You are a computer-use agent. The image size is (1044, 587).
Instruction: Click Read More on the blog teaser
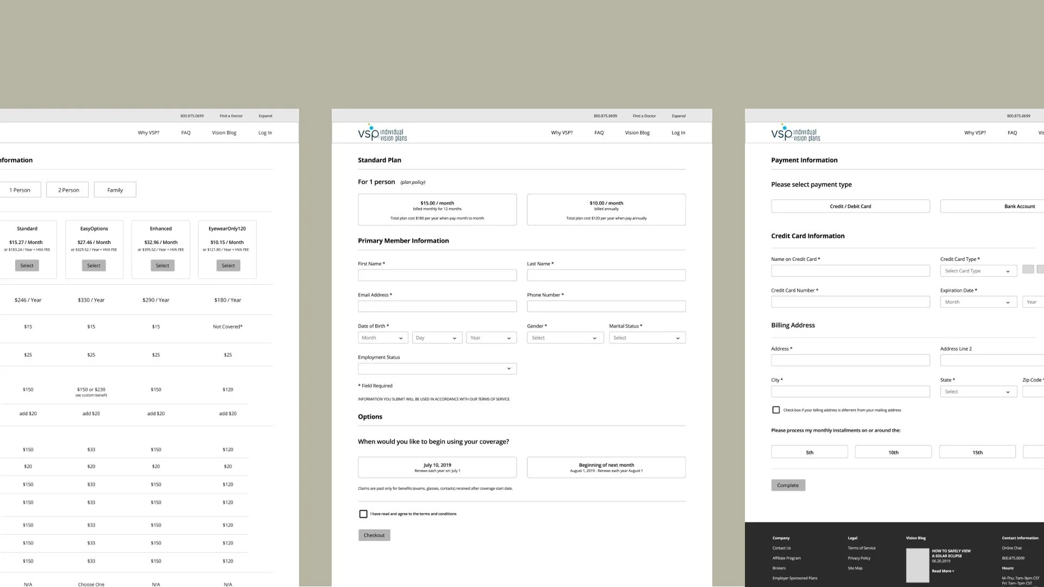943,571
